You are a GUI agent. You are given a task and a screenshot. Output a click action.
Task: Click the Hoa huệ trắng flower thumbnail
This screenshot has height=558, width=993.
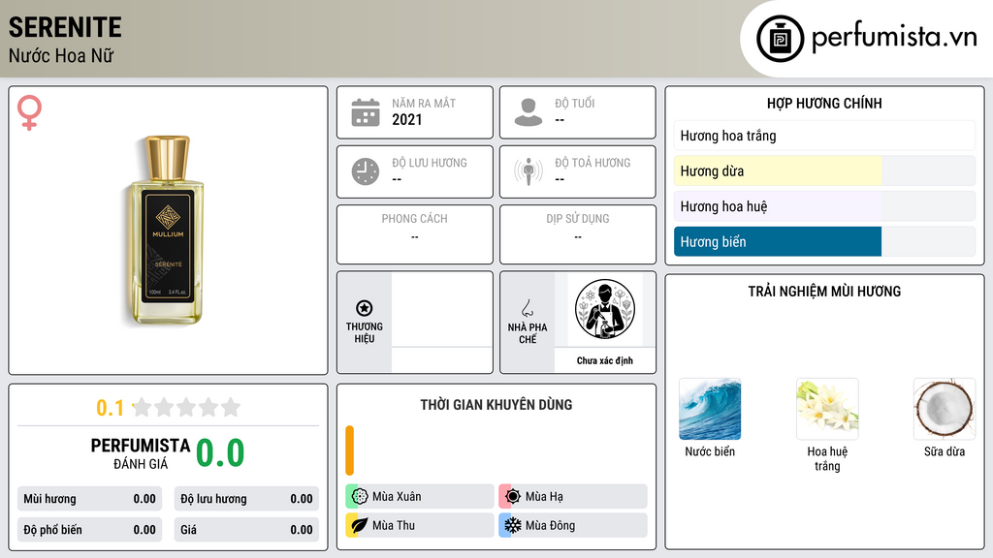point(827,409)
